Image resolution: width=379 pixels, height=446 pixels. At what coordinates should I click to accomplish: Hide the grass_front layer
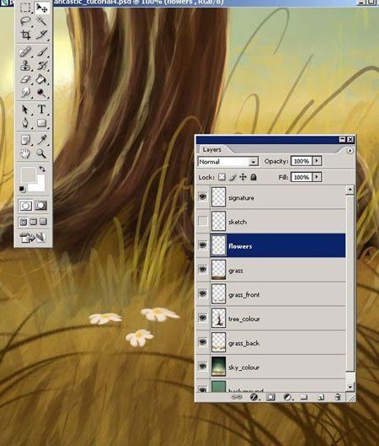tap(203, 293)
